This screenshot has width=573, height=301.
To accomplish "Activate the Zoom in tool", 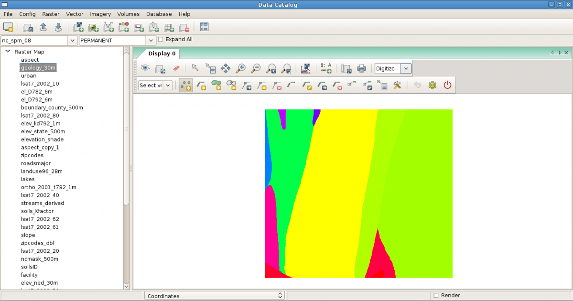I will tap(241, 68).
